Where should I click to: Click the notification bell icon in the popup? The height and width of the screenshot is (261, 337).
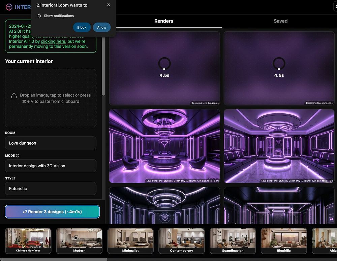39,16
